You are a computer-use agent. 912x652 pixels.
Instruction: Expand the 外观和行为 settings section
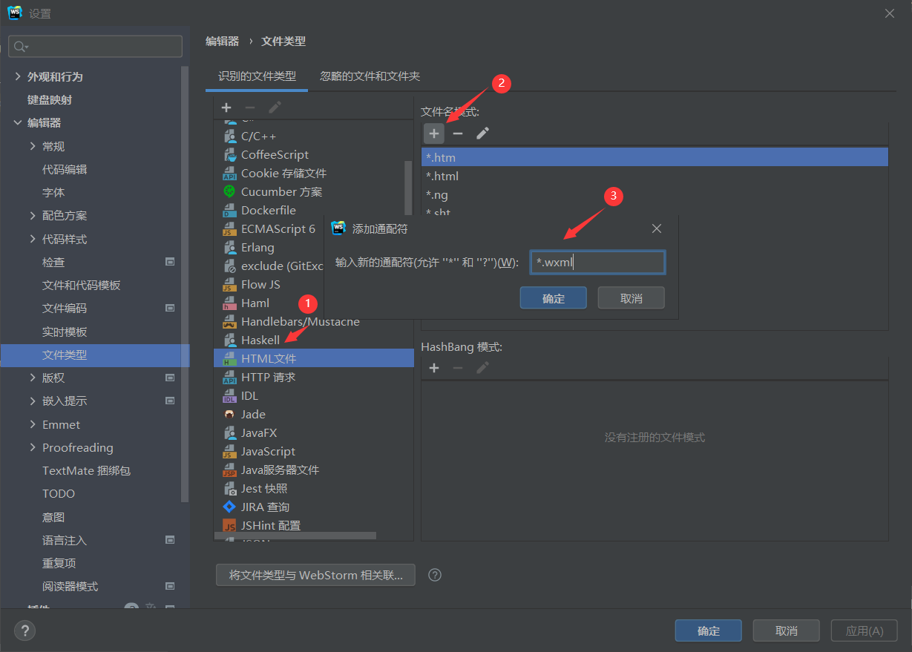point(18,76)
